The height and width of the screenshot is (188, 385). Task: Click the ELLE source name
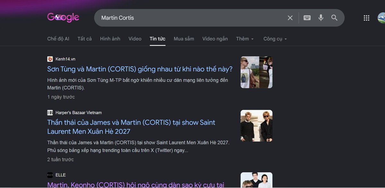[61, 175]
